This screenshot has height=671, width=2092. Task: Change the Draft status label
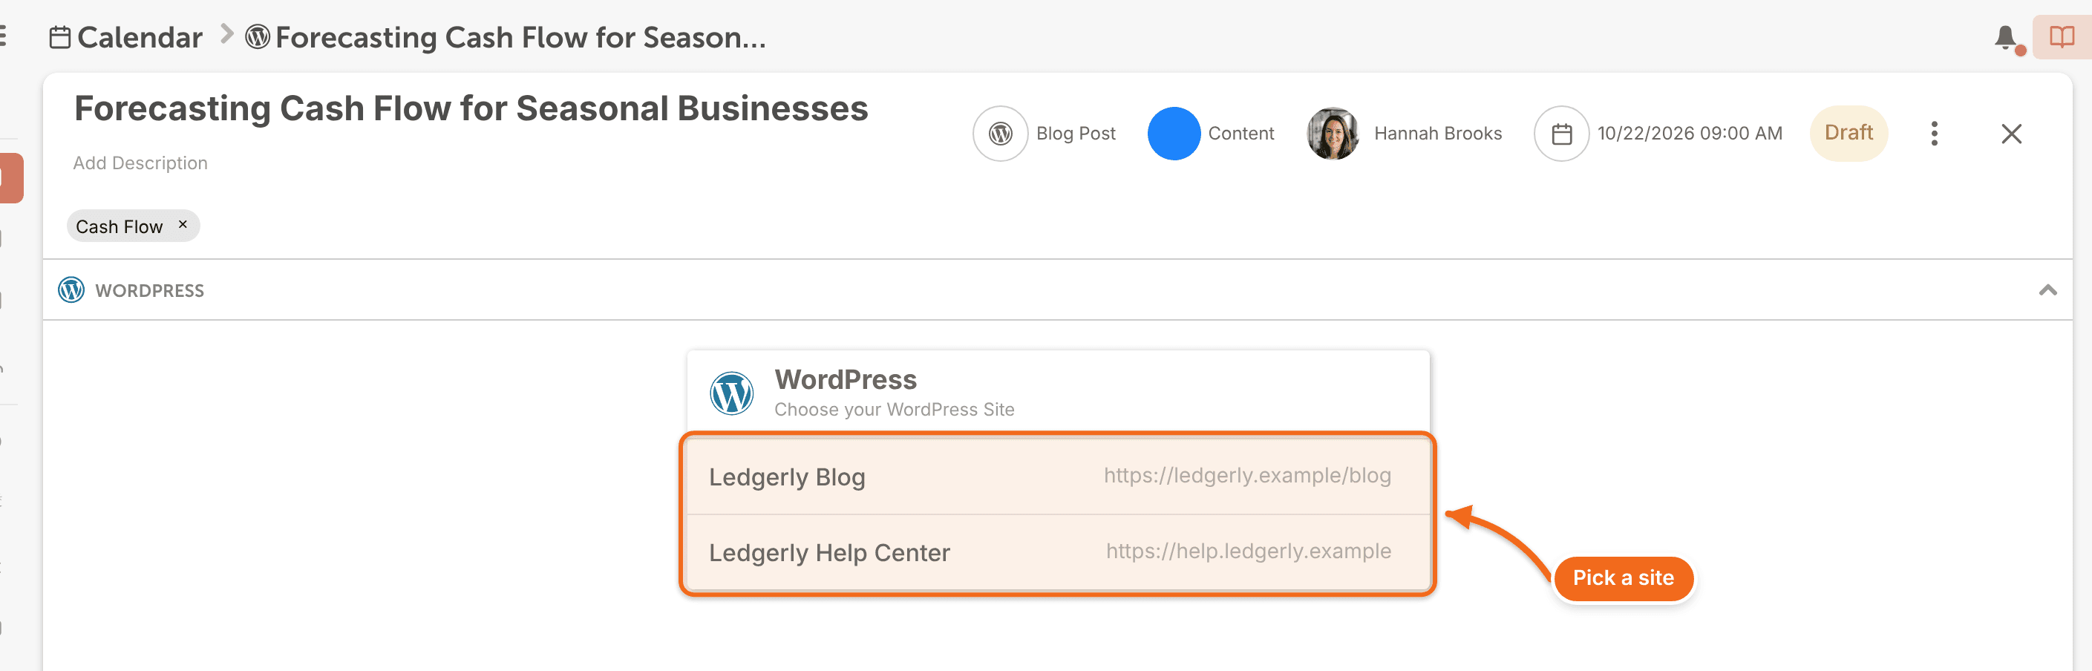[1849, 133]
